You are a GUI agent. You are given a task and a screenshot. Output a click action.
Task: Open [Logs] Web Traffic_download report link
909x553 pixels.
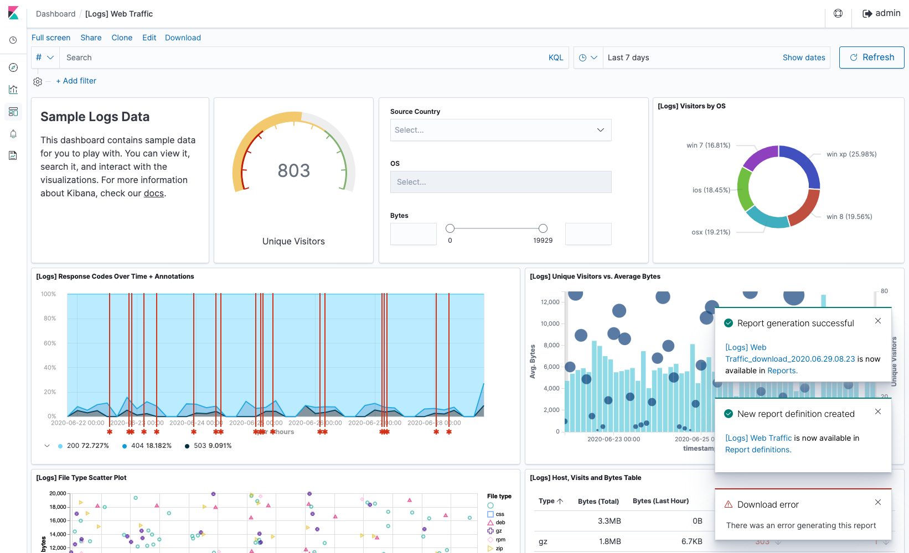pos(790,353)
